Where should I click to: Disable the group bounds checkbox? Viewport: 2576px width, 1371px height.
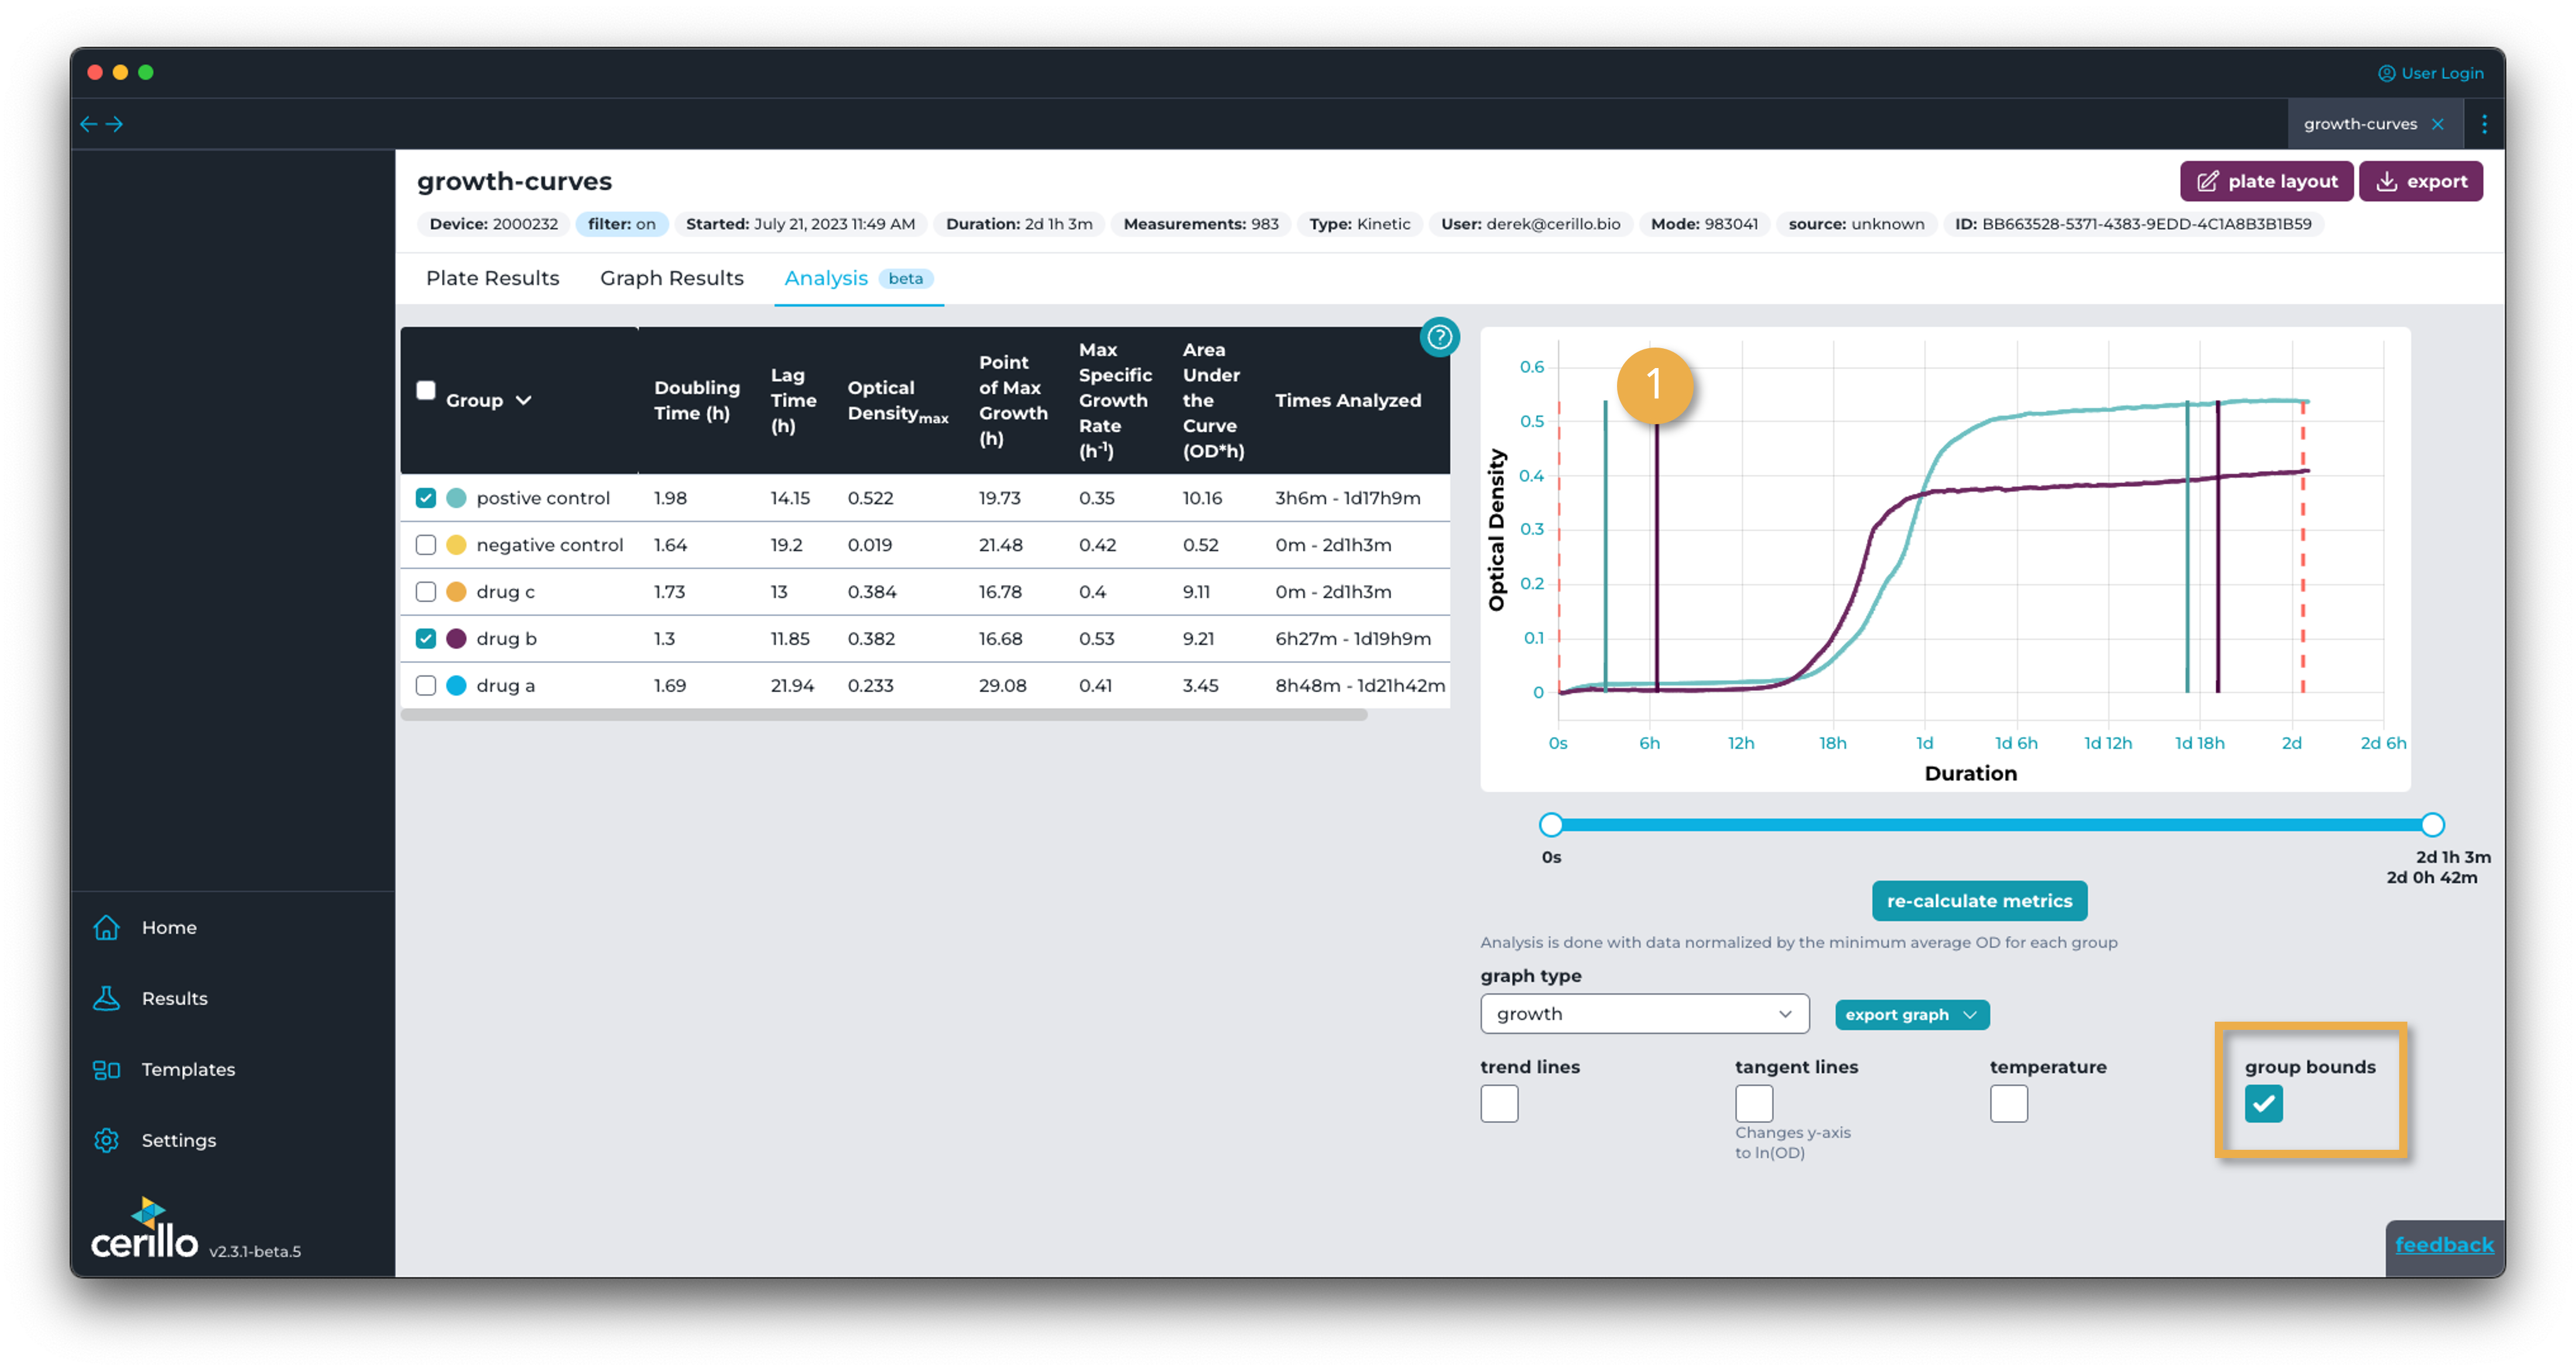pyautogui.click(x=2263, y=1104)
